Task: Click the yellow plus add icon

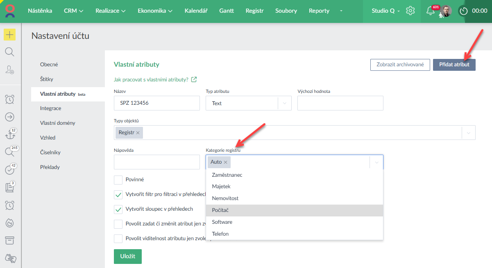Action: pos(10,35)
